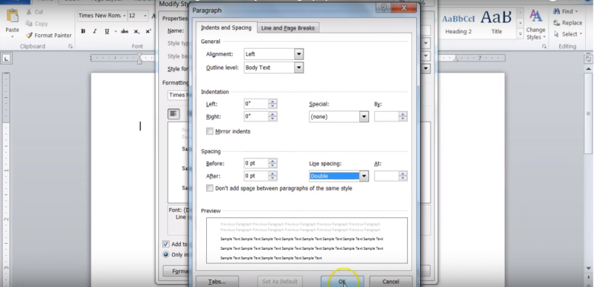The height and width of the screenshot is (287, 601).
Task: Select the Indents and Spacing tab
Action: [x=226, y=27]
